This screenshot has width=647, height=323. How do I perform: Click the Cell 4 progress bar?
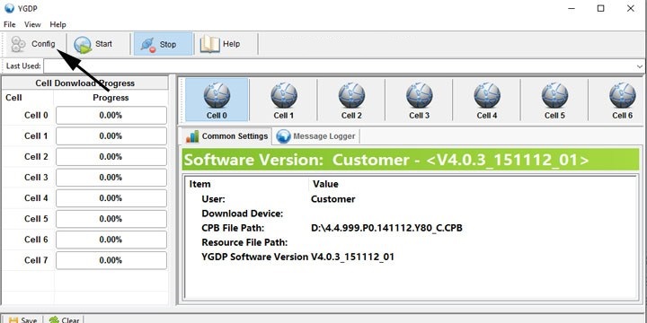(111, 198)
